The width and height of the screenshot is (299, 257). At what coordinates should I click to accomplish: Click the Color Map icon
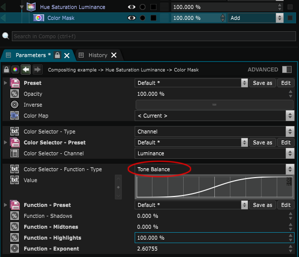(x=14, y=116)
